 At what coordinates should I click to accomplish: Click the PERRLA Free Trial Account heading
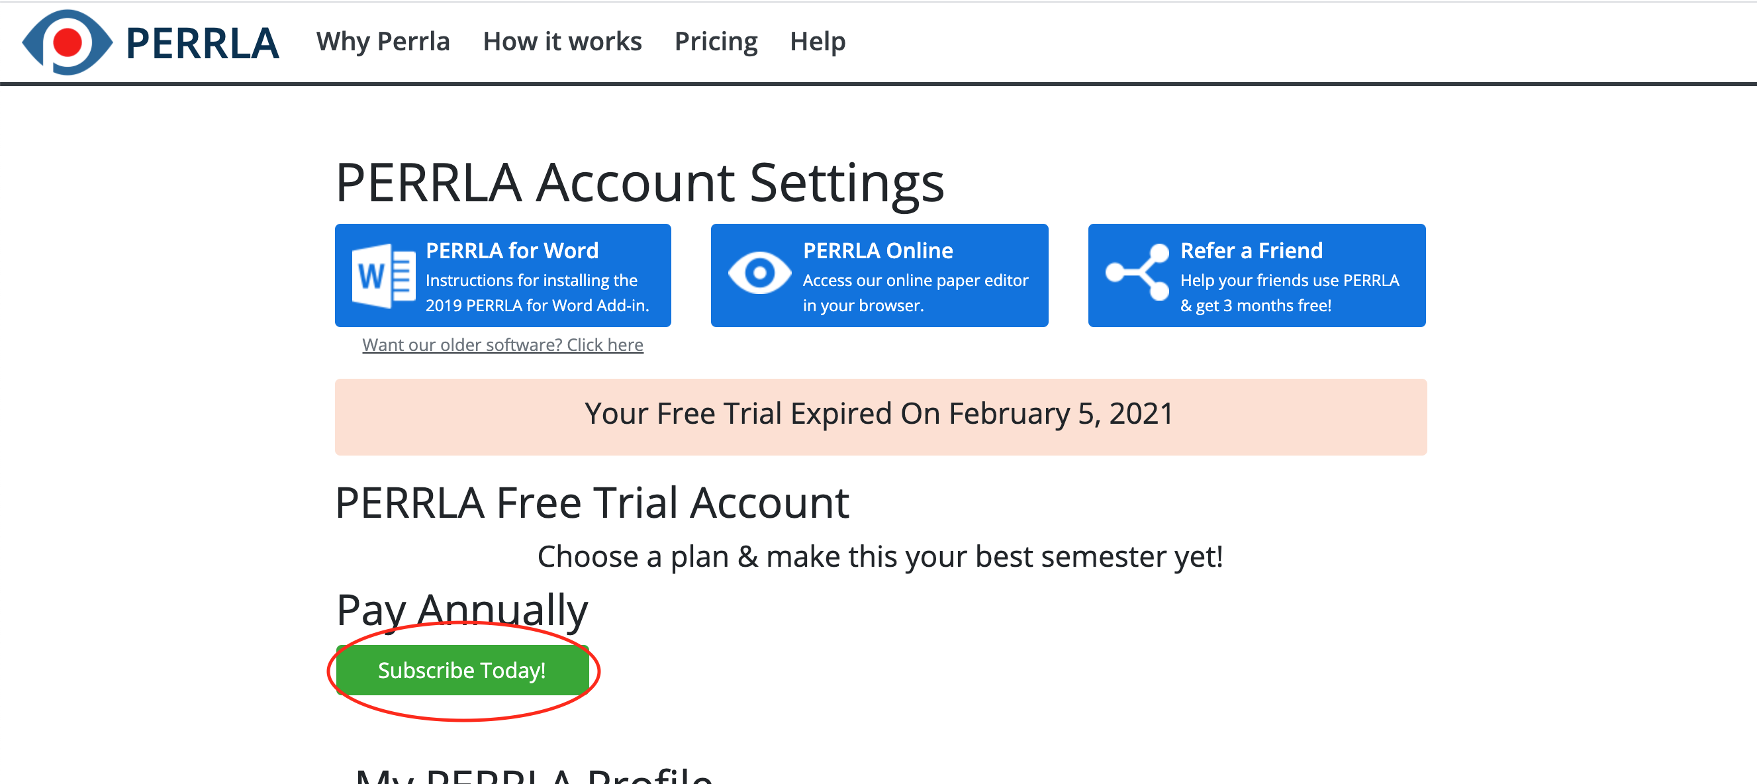[592, 503]
